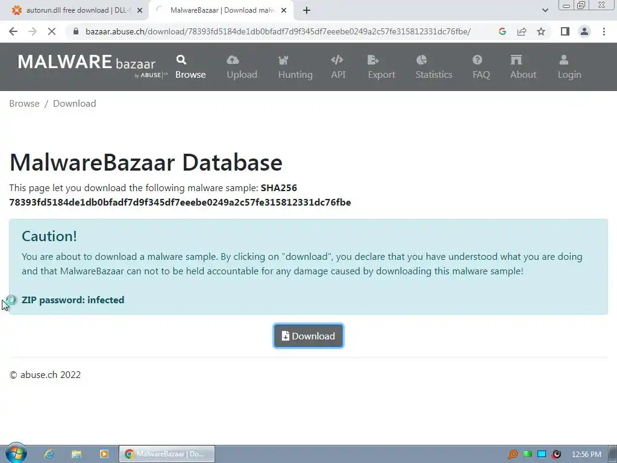This screenshot has width=617, height=463.
Task: Close the autorun.dll tab
Action: 140,11
